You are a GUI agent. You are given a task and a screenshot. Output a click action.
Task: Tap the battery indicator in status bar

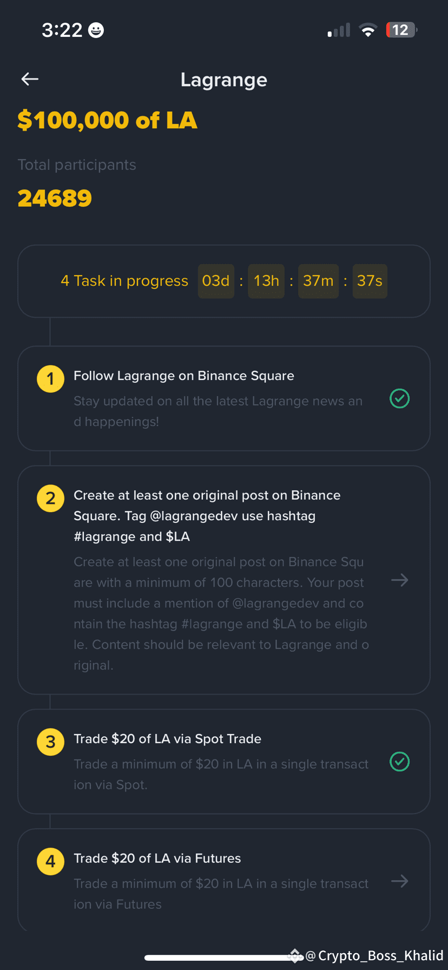coord(401,30)
